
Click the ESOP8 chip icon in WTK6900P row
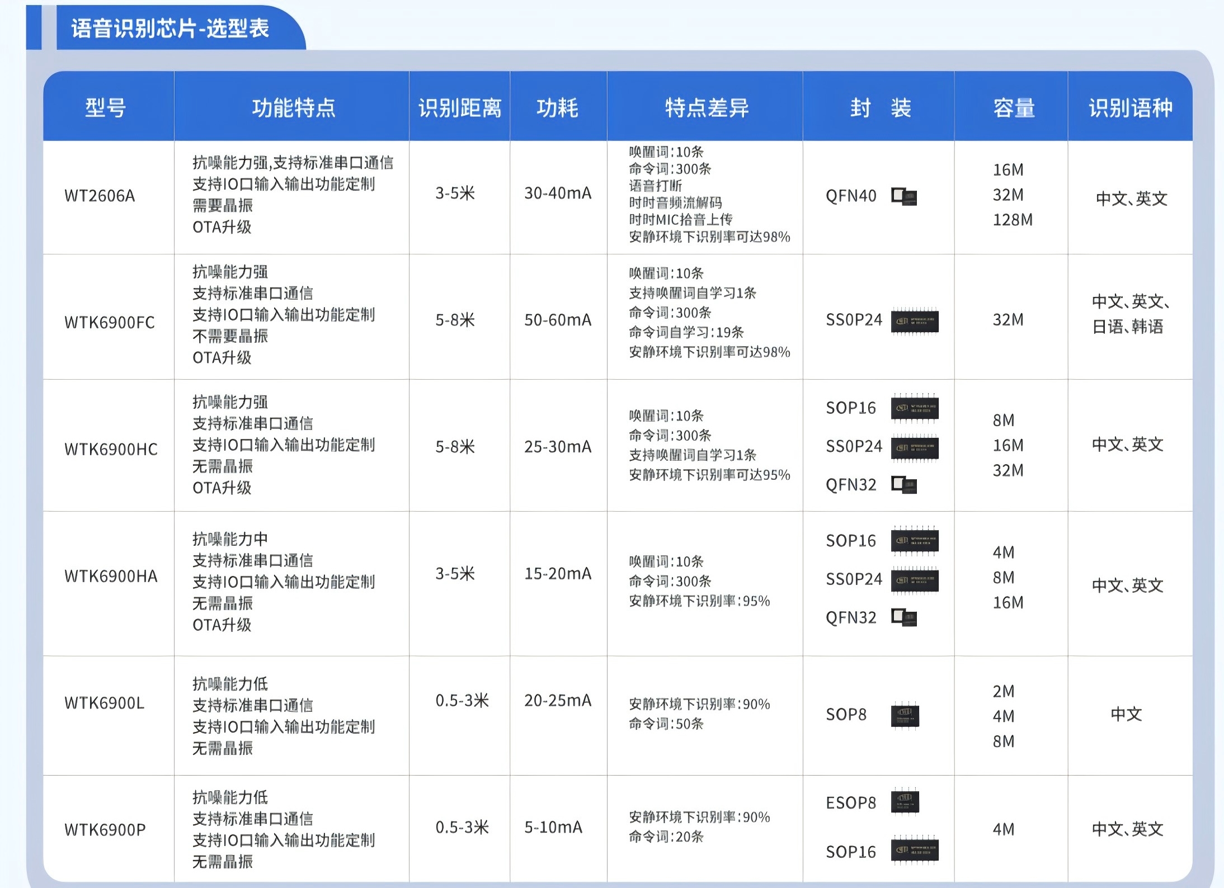tap(906, 802)
